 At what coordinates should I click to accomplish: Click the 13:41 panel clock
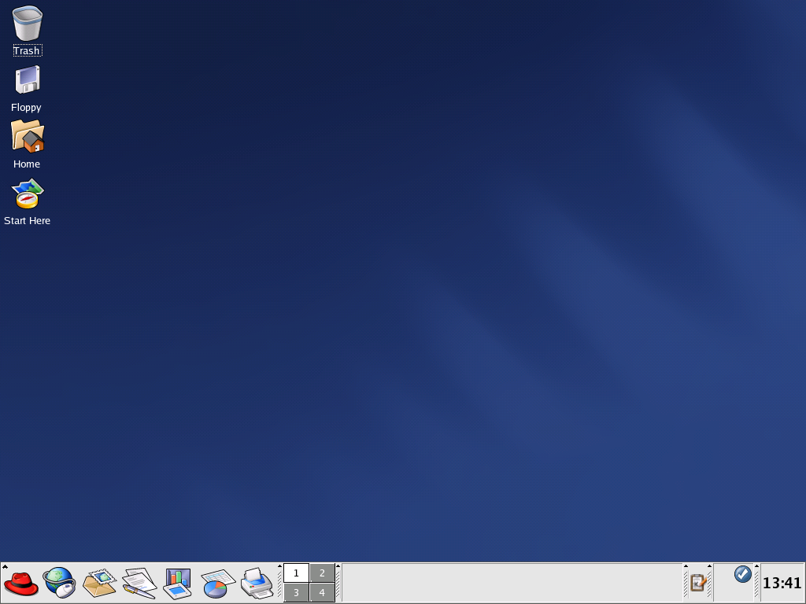(x=782, y=584)
